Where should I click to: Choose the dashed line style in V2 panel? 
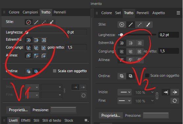point(140,25)
